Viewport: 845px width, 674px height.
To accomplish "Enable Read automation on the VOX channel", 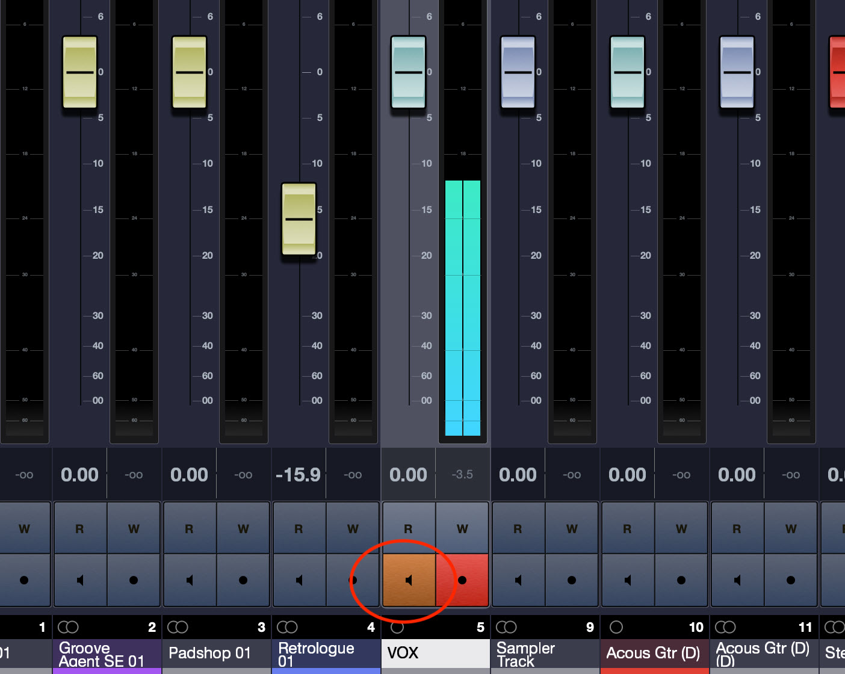I will pyautogui.click(x=408, y=528).
